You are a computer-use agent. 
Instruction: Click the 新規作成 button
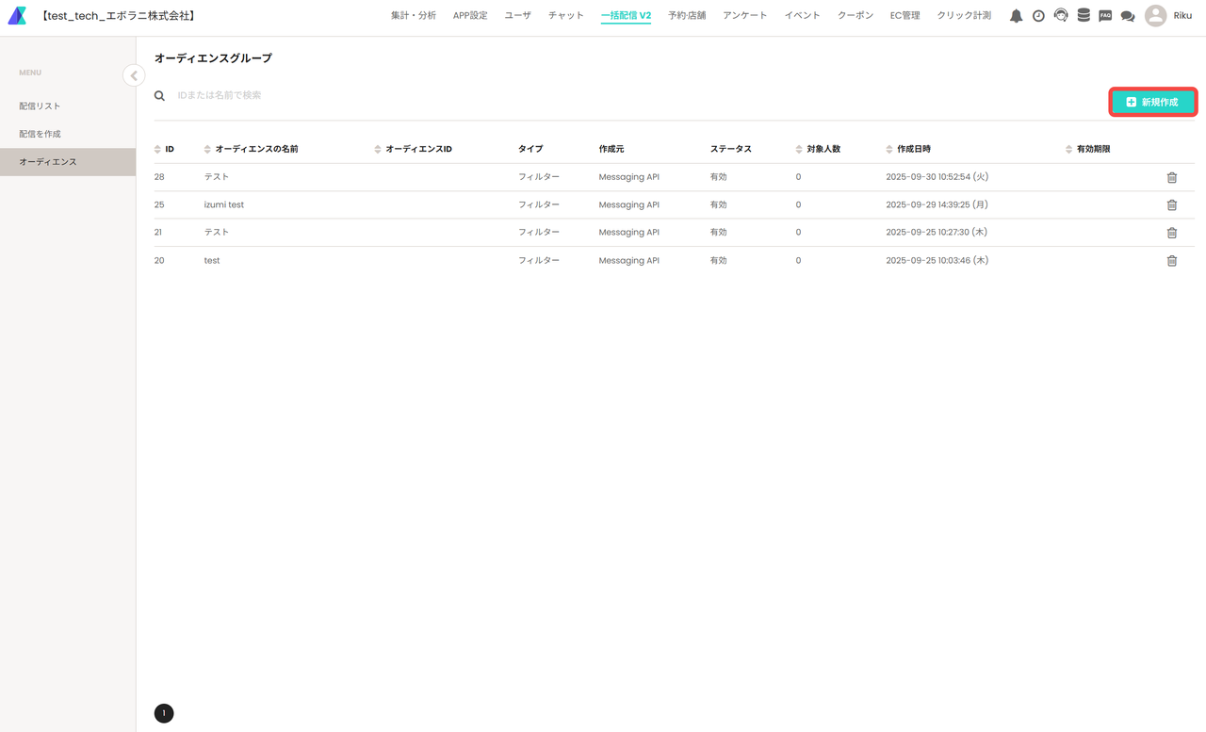tap(1152, 102)
